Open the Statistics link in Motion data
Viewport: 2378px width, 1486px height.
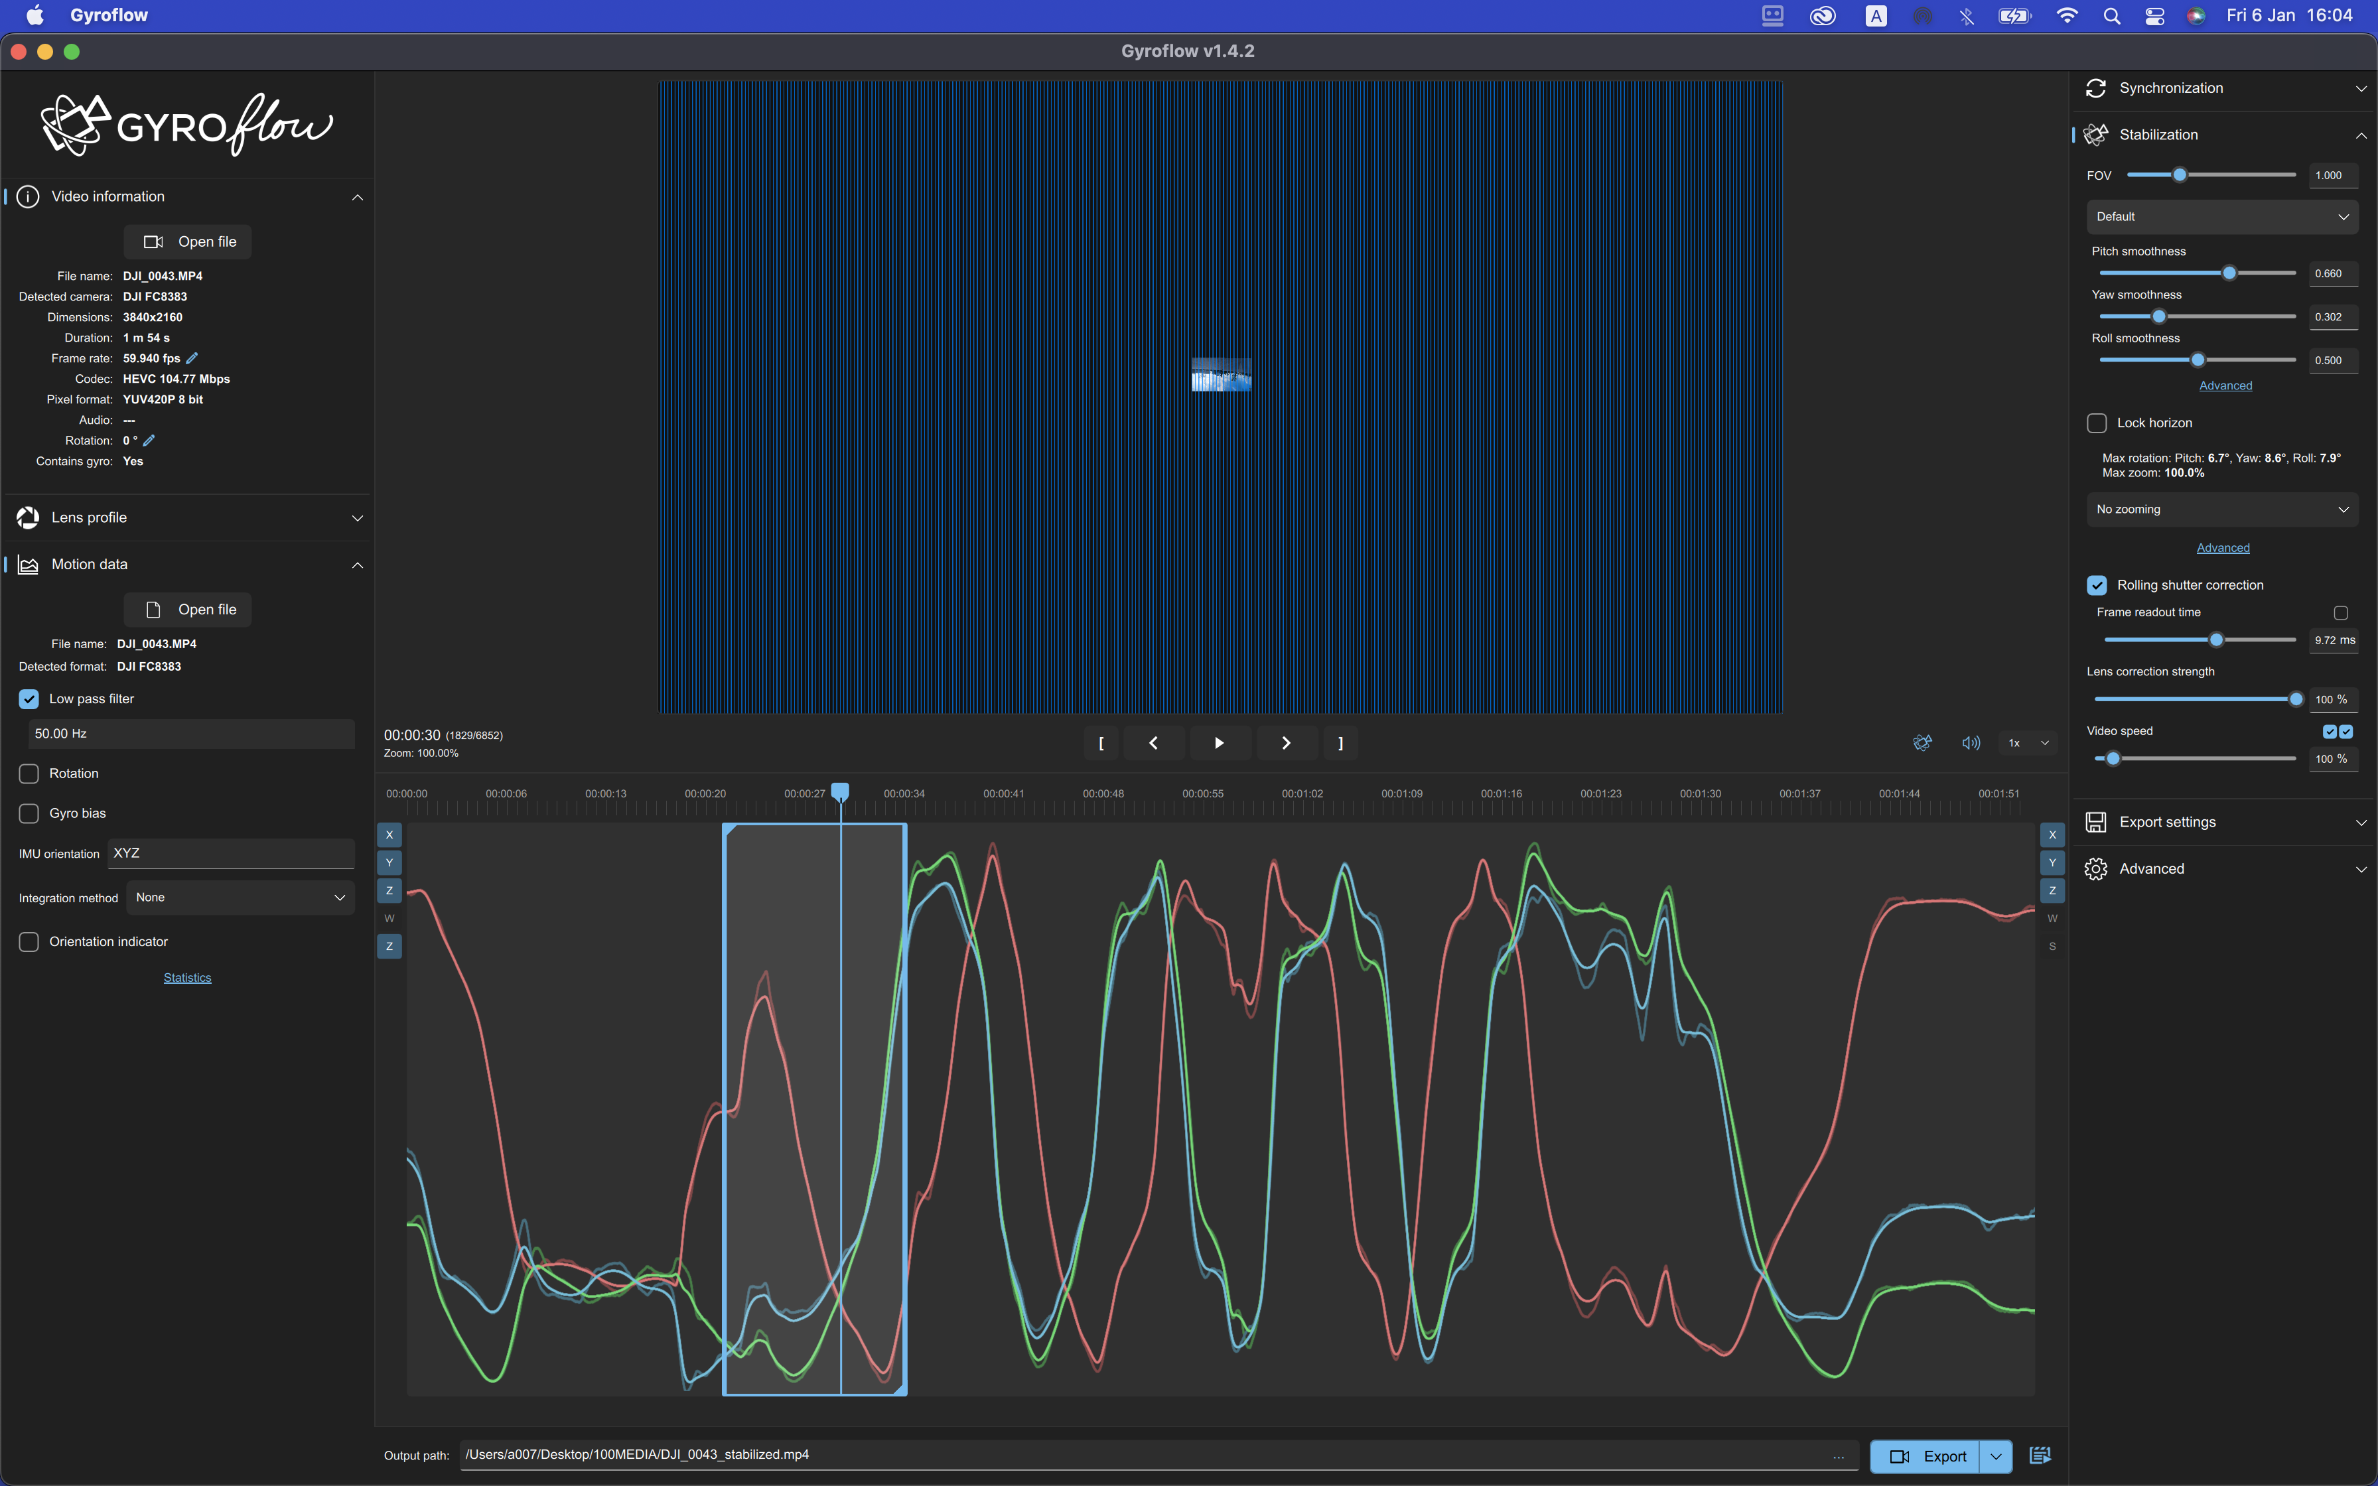[x=186, y=977]
